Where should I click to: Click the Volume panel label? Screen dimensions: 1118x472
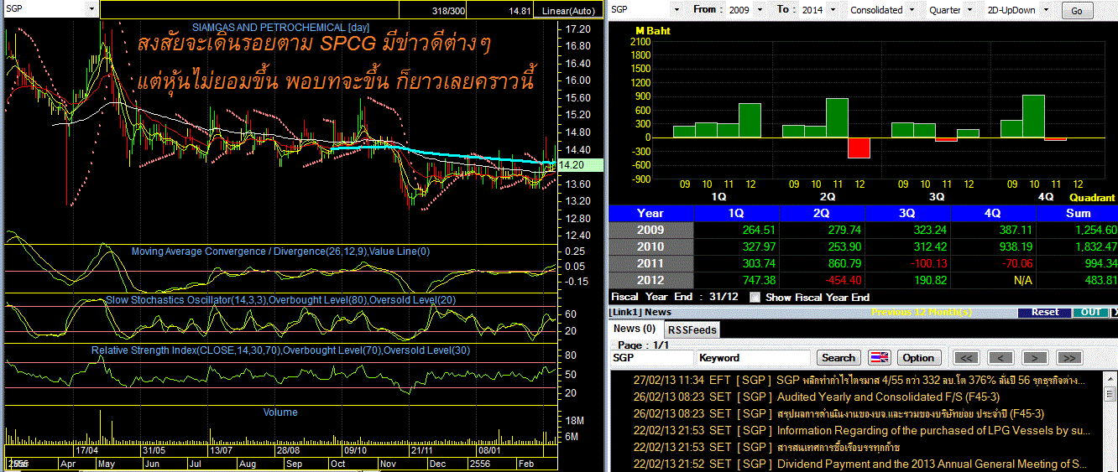click(x=280, y=412)
